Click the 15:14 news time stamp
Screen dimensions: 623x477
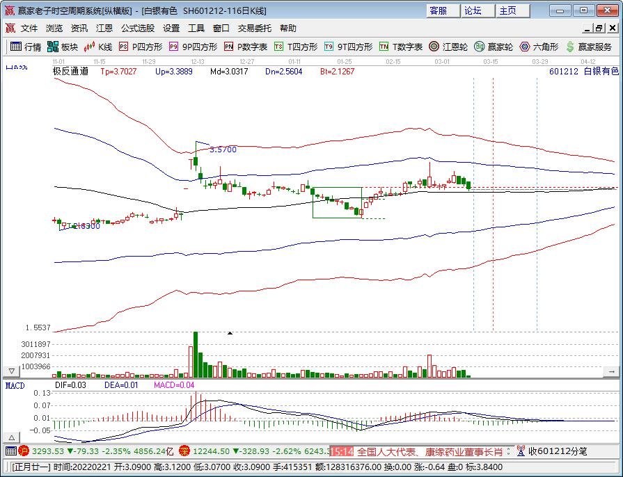click(341, 451)
